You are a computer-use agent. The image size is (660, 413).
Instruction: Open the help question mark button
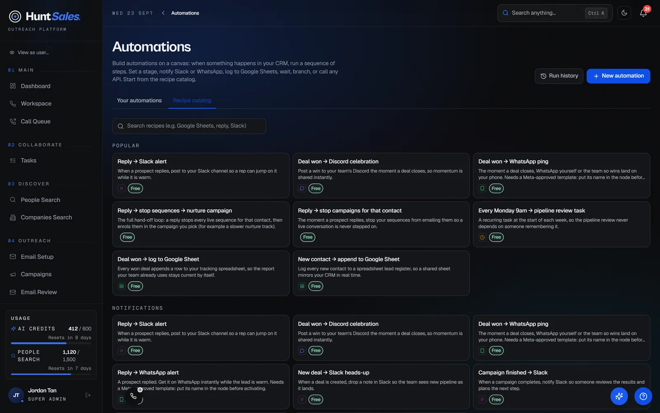643,396
